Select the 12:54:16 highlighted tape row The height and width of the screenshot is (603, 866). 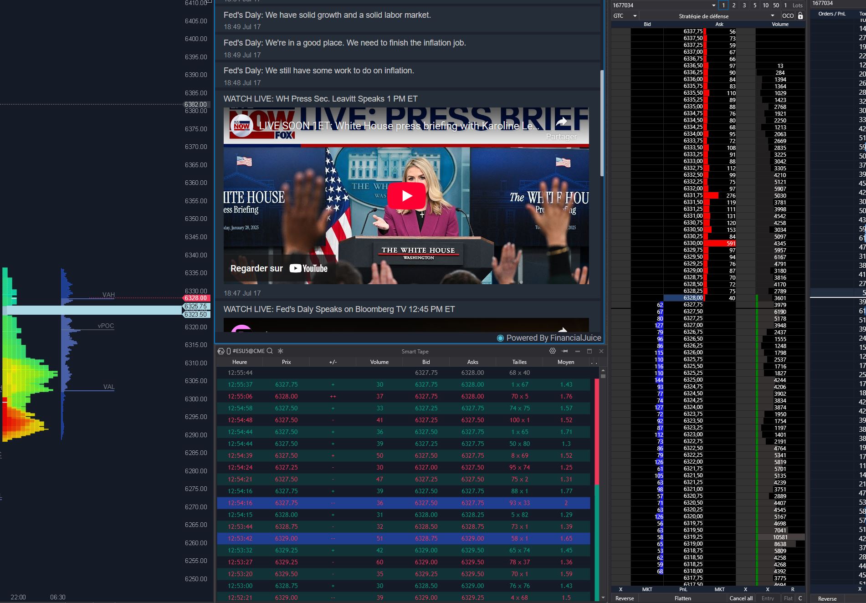coord(403,503)
